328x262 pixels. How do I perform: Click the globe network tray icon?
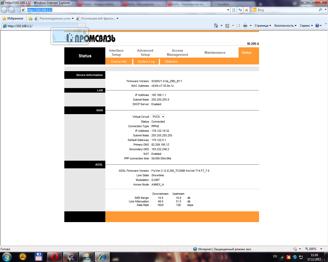[x=295, y=257]
